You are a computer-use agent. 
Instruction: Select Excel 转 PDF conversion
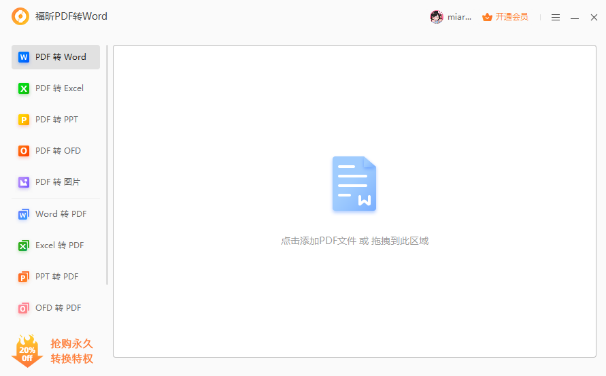coord(56,245)
